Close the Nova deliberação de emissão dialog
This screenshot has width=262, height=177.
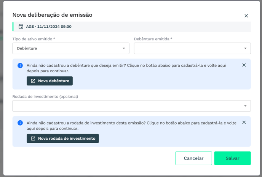point(246,16)
